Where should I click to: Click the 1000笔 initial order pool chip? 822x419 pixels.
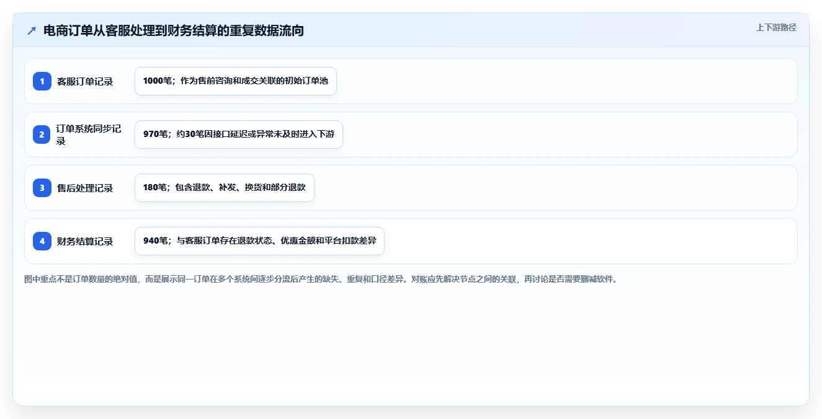(236, 81)
